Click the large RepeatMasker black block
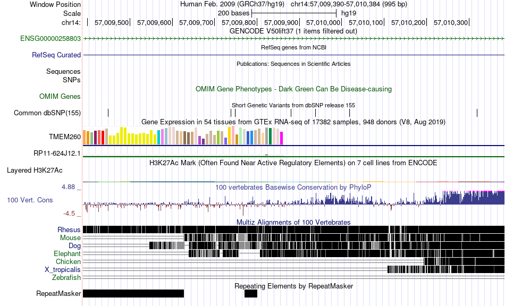 pos(133,293)
